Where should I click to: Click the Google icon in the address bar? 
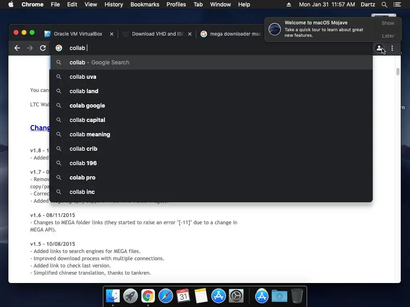coord(59,48)
